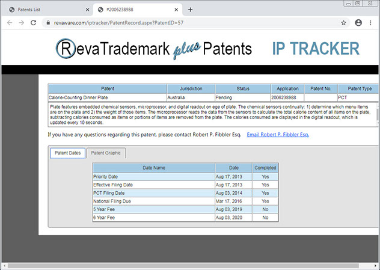Email Robert P. Fibbler Esq. link

278,135
